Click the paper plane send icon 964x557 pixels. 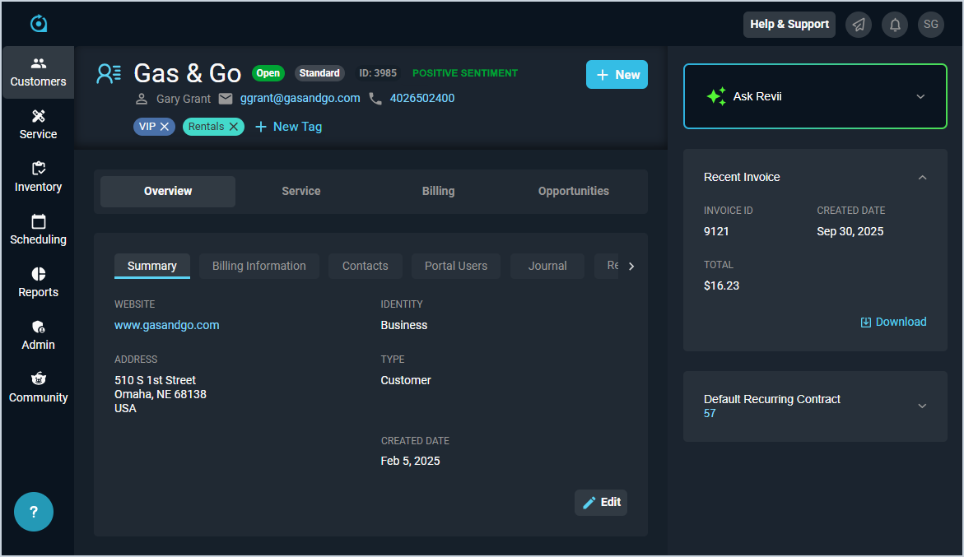pyautogui.click(x=859, y=25)
